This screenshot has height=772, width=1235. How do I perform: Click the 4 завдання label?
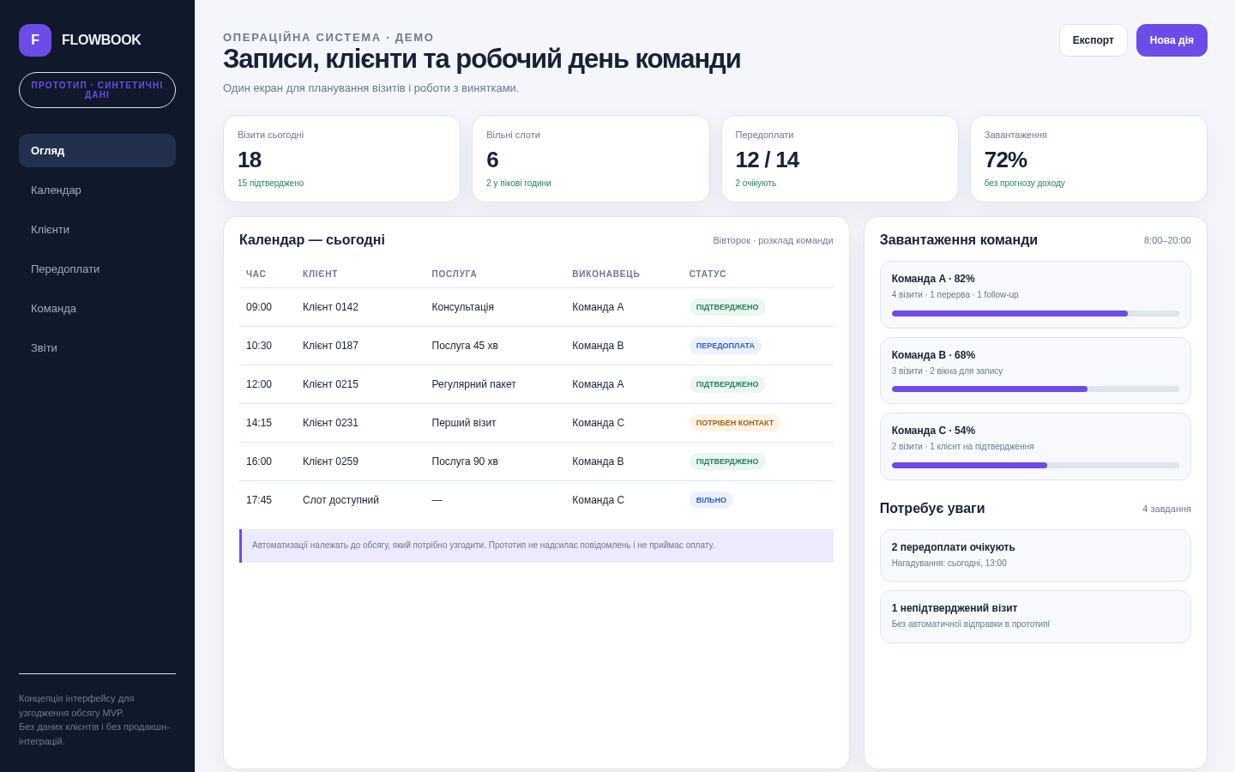[1166, 509]
